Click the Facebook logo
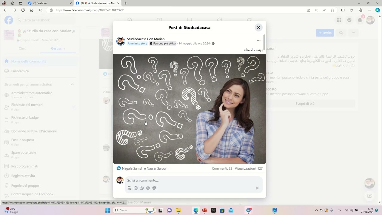This screenshot has width=382, height=215. 9,20
